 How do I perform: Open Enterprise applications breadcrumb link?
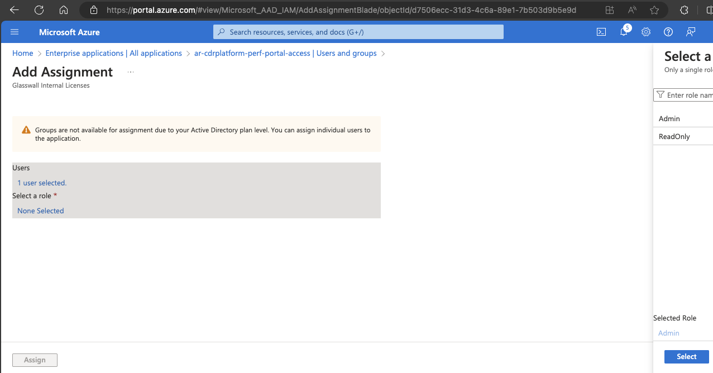113,53
